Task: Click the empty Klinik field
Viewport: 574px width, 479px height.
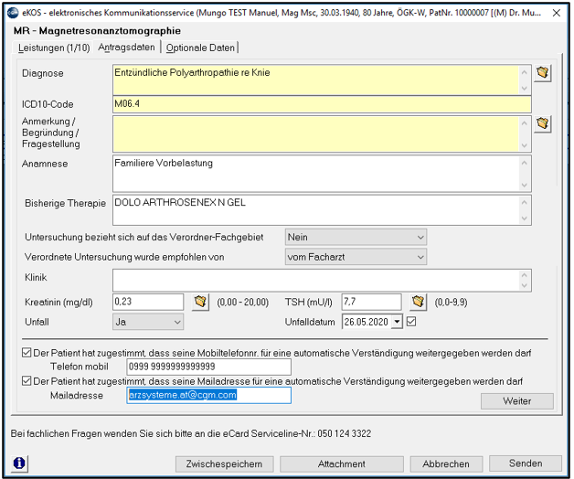Action: click(x=316, y=281)
